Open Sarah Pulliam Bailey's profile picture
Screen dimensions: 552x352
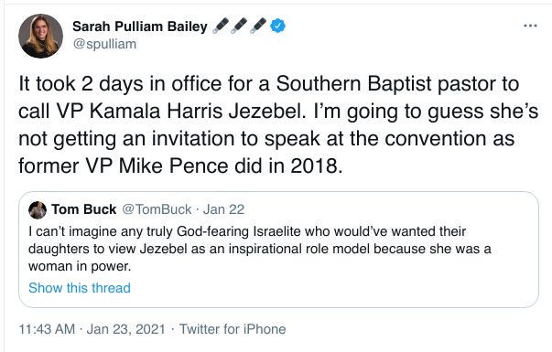(40, 37)
